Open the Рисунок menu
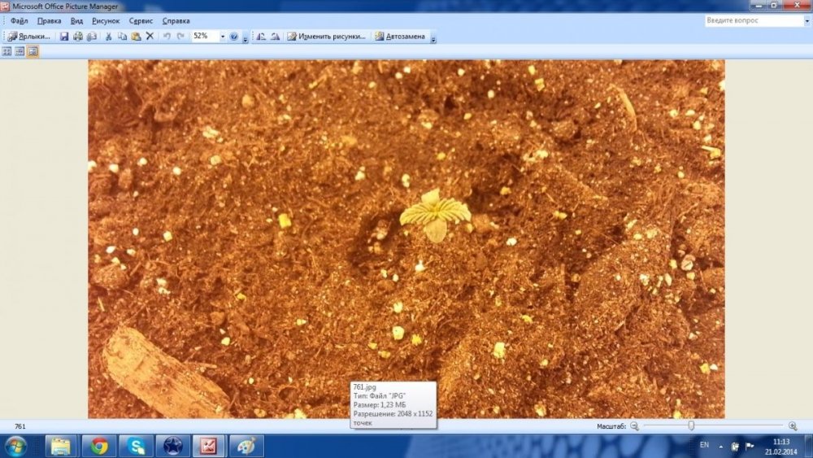This screenshot has width=813, height=458. pyautogui.click(x=106, y=21)
